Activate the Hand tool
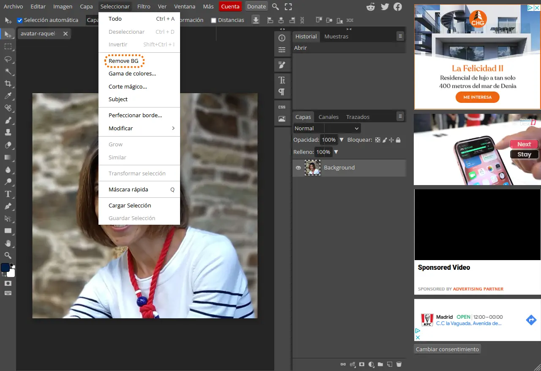This screenshot has width=541, height=371. click(x=8, y=243)
